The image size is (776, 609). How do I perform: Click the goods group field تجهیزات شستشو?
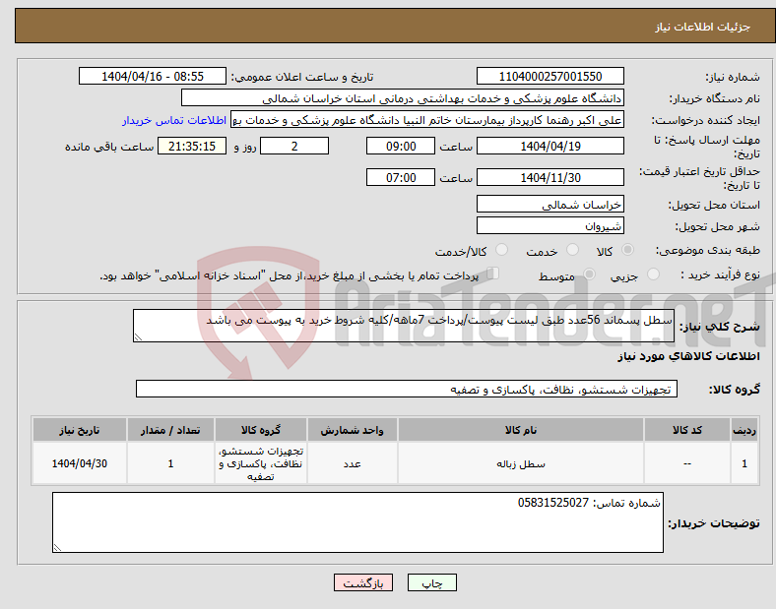point(407,389)
